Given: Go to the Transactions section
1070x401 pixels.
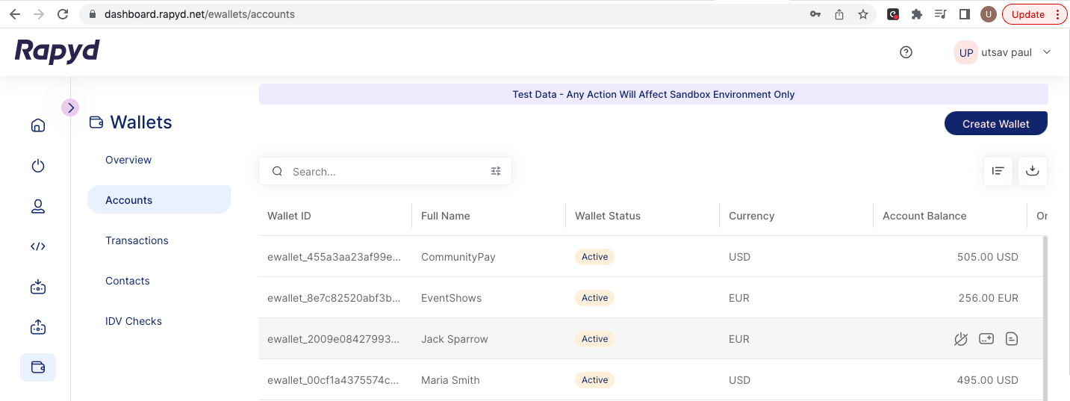Looking at the screenshot, I should point(137,240).
